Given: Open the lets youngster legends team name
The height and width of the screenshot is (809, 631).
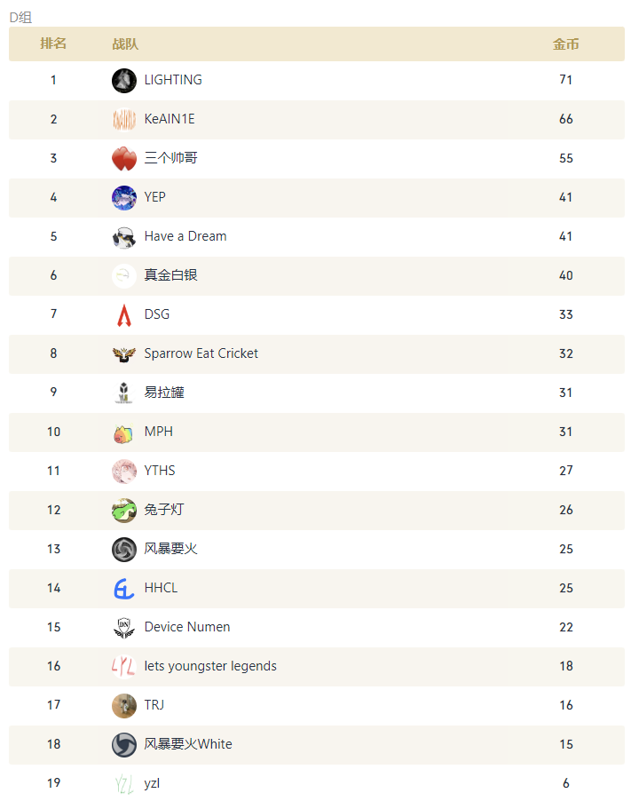Looking at the screenshot, I should 210,666.
